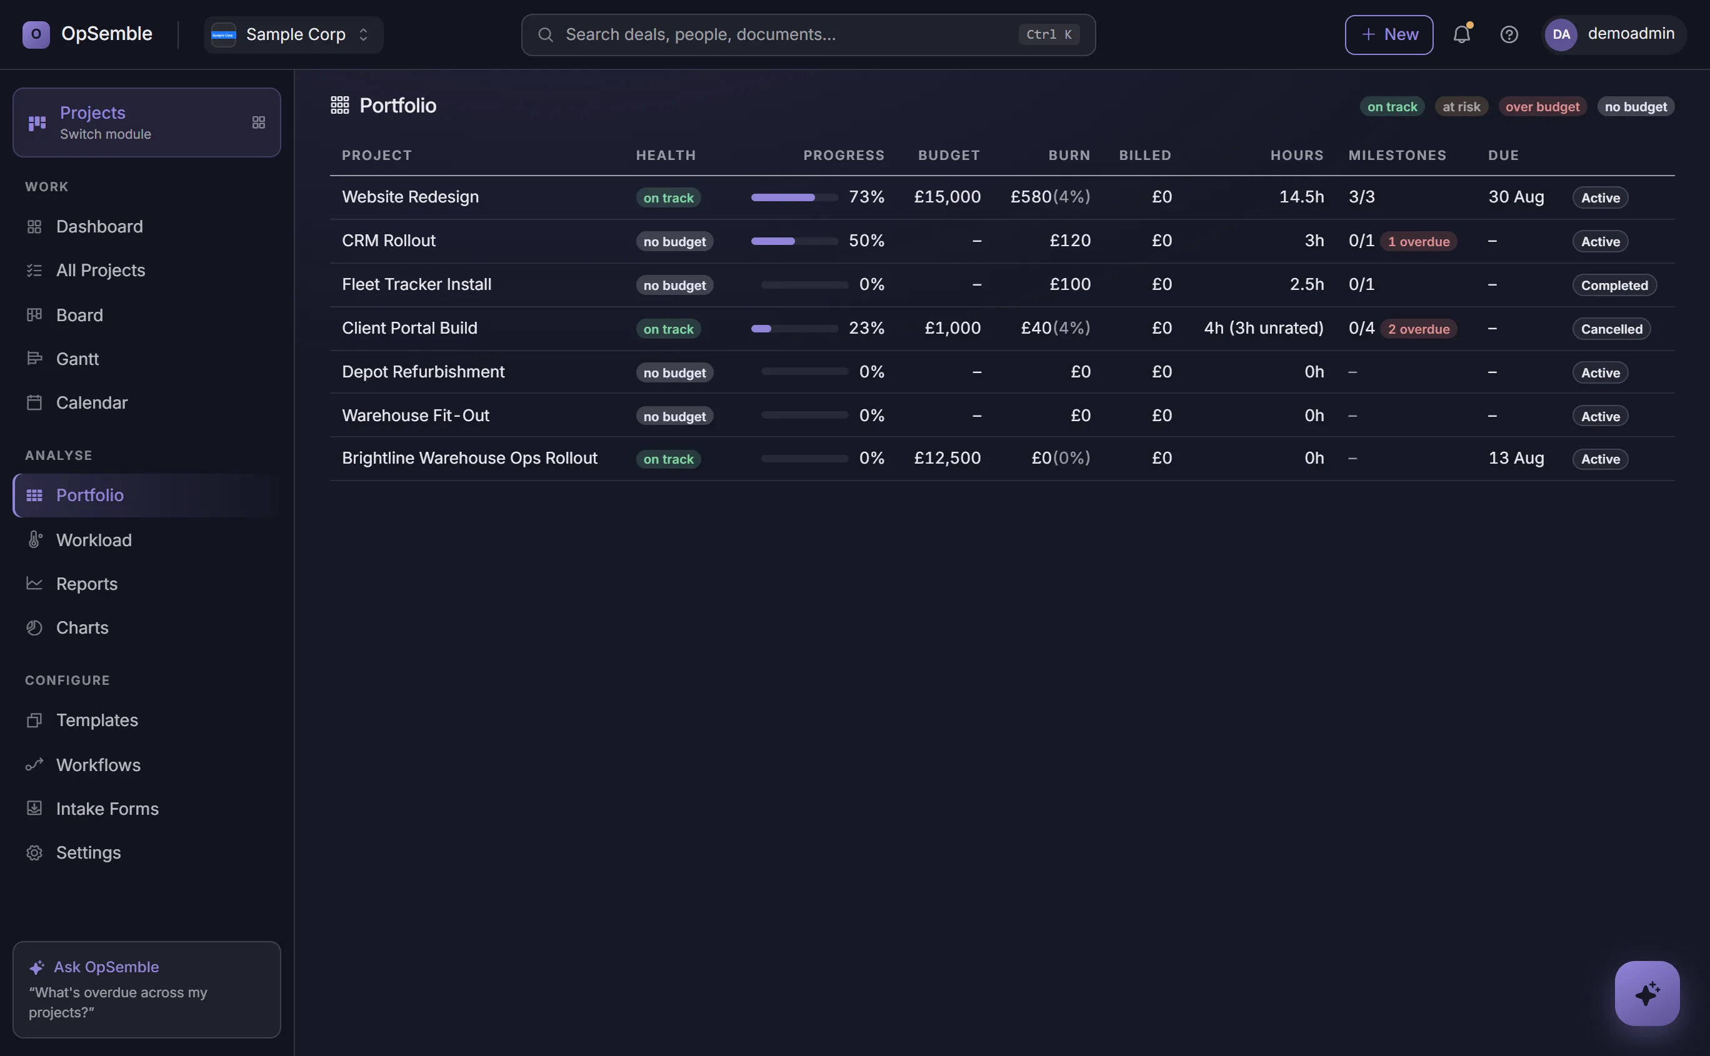Open Intake Forms from the sidebar
Viewport: 1710px width, 1056px height.
click(147, 808)
